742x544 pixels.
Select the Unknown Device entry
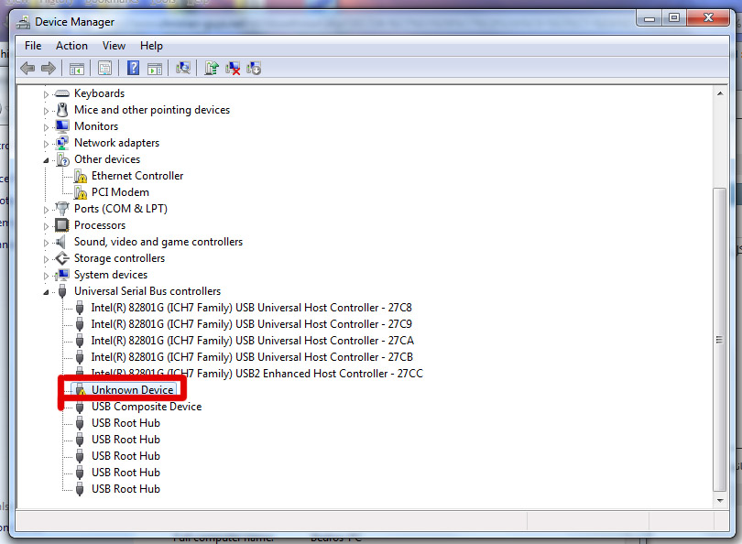132,390
